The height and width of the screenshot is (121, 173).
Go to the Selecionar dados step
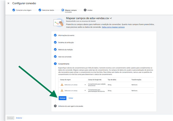coord(48,10)
